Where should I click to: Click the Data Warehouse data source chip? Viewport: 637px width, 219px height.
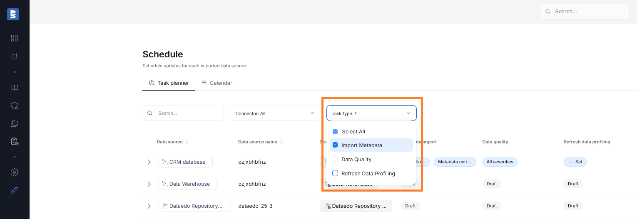click(187, 184)
